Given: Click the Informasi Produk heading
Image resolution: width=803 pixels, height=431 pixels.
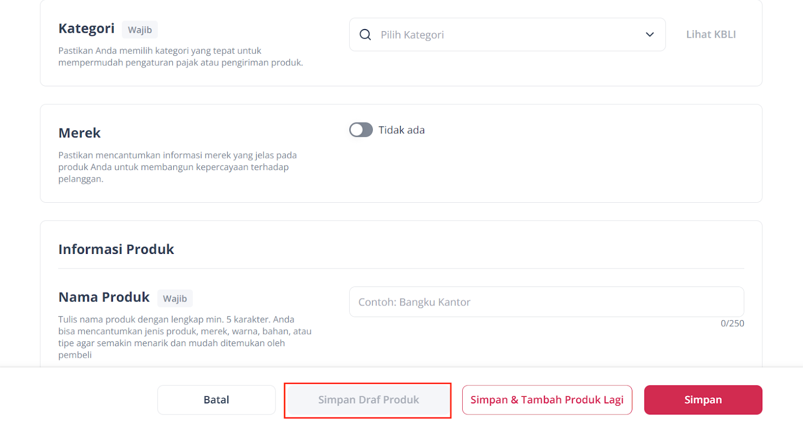Looking at the screenshot, I should click(x=116, y=249).
